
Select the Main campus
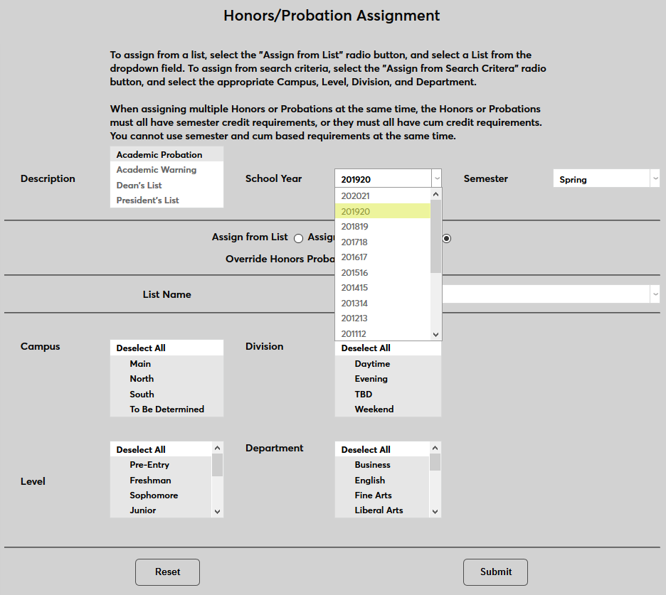tap(140, 363)
